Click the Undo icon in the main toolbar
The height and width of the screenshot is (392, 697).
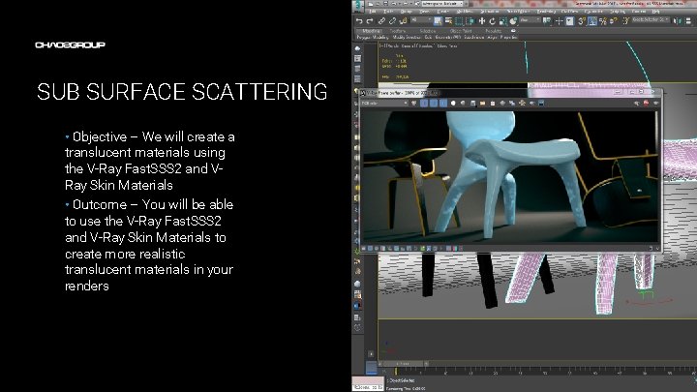[359, 21]
